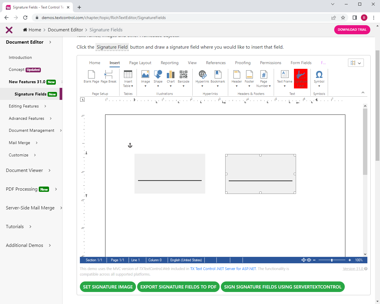Insert an Image from the ribbon
The image size is (380, 304).
145,79
